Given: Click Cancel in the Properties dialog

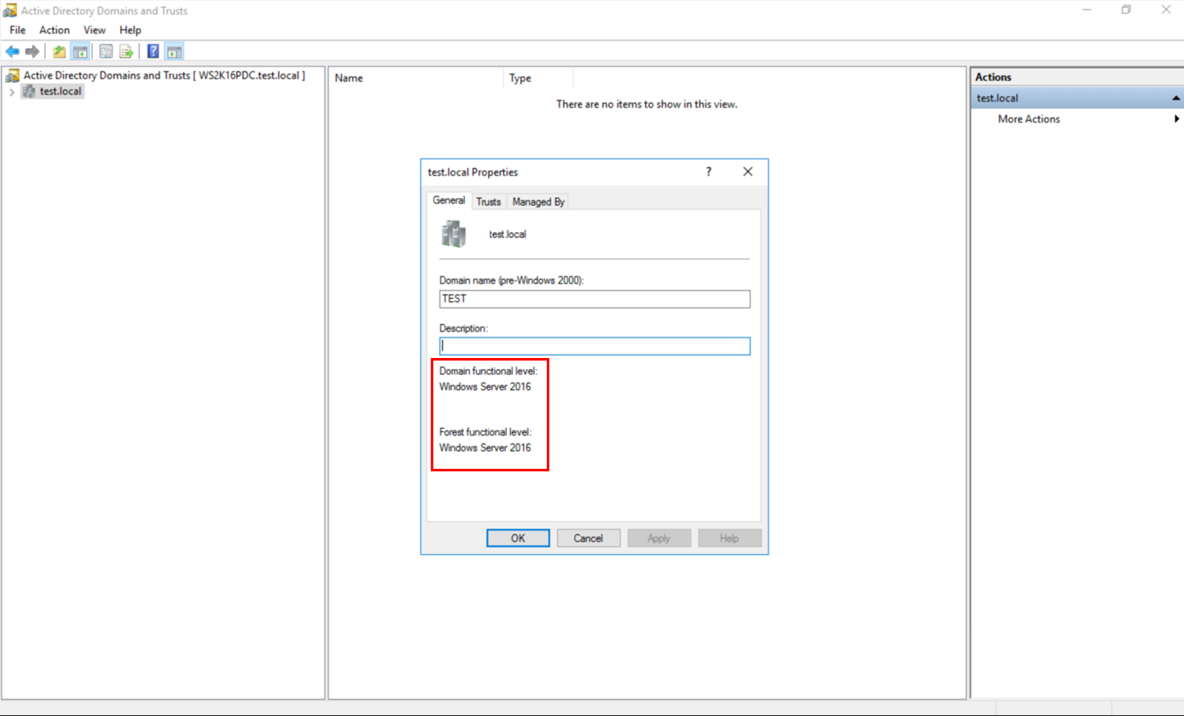Looking at the screenshot, I should coord(589,538).
